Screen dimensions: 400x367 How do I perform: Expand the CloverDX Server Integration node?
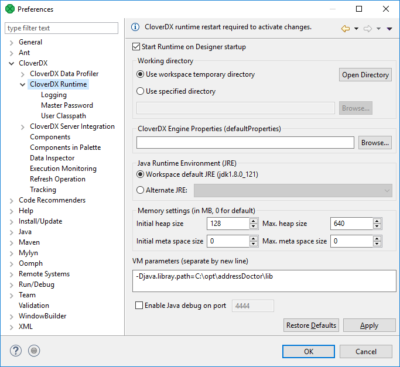coord(23,126)
